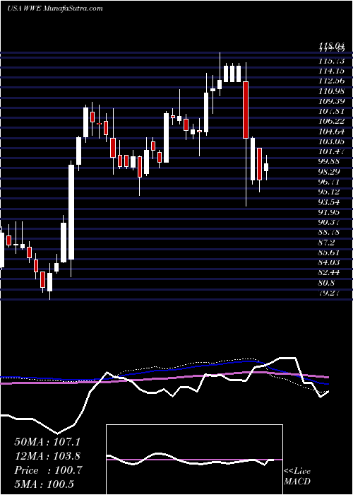The height and width of the screenshot is (495, 353).
Task: Click the 114.15 price axis label
Action: point(333,71)
